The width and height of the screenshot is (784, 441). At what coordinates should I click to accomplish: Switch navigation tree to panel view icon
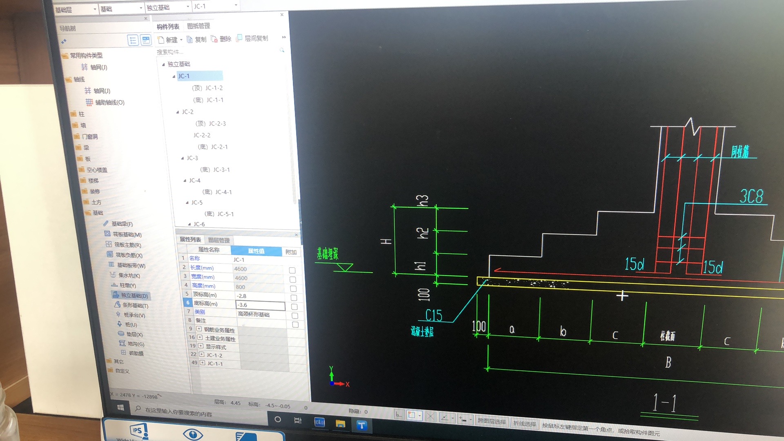(146, 40)
